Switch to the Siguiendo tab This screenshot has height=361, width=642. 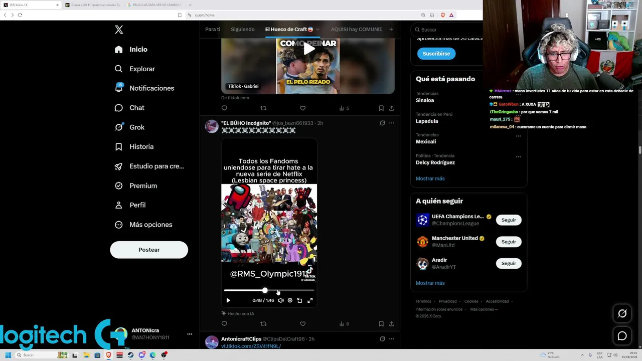[x=243, y=29]
